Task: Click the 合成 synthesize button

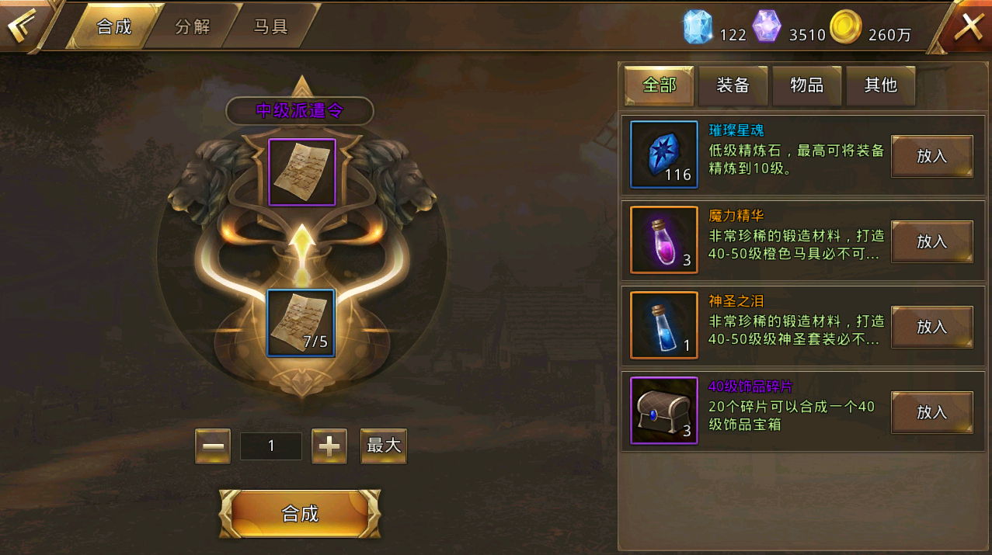Action: click(x=300, y=514)
